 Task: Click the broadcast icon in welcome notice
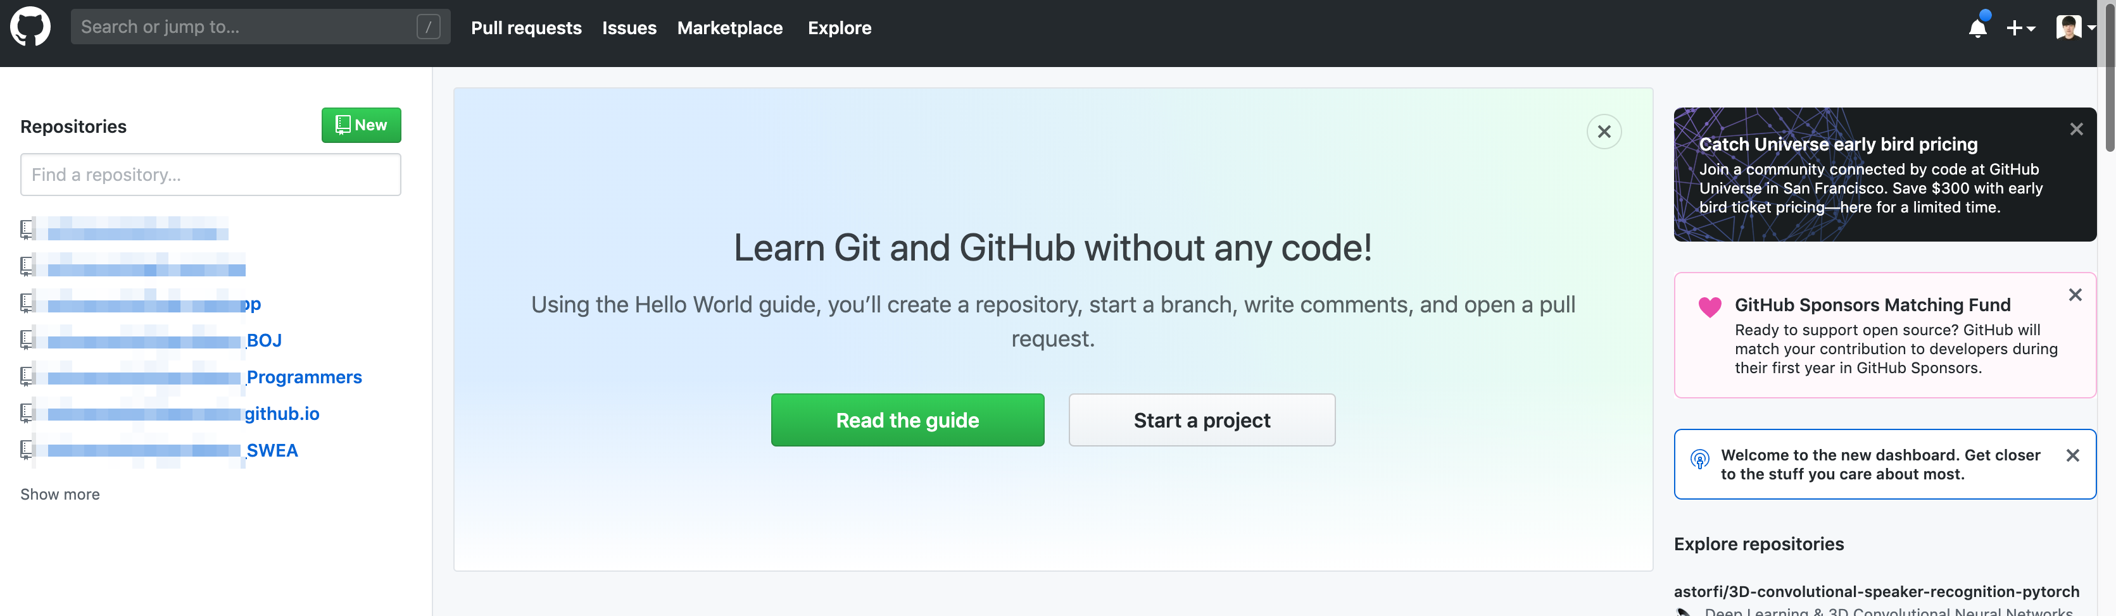[x=1699, y=459]
